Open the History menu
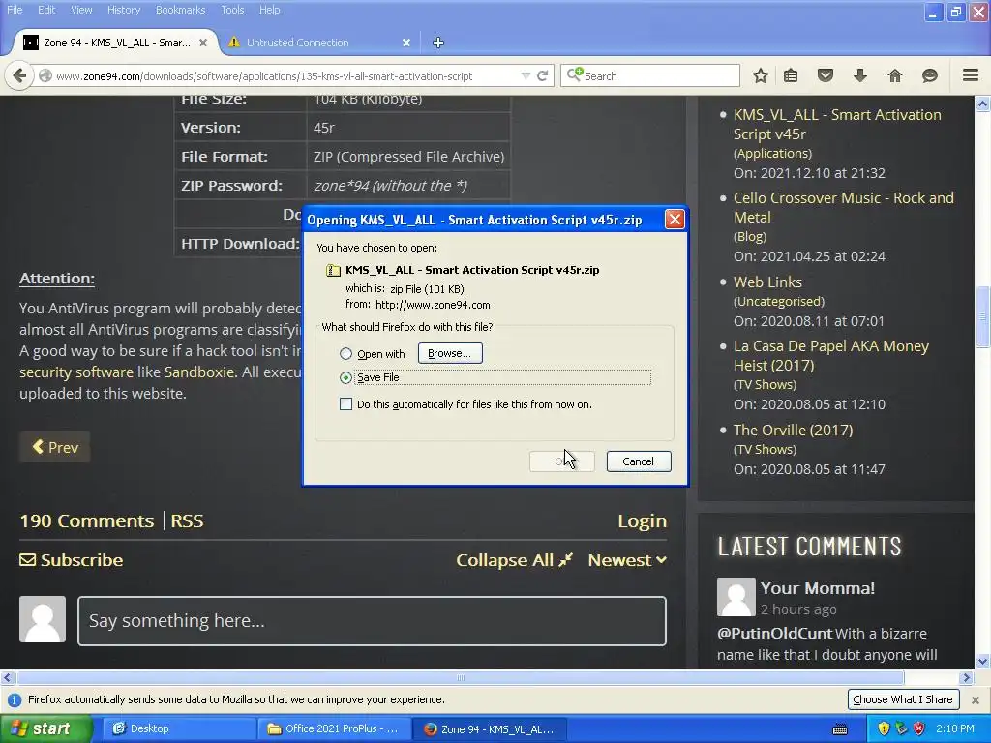 point(123,10)
